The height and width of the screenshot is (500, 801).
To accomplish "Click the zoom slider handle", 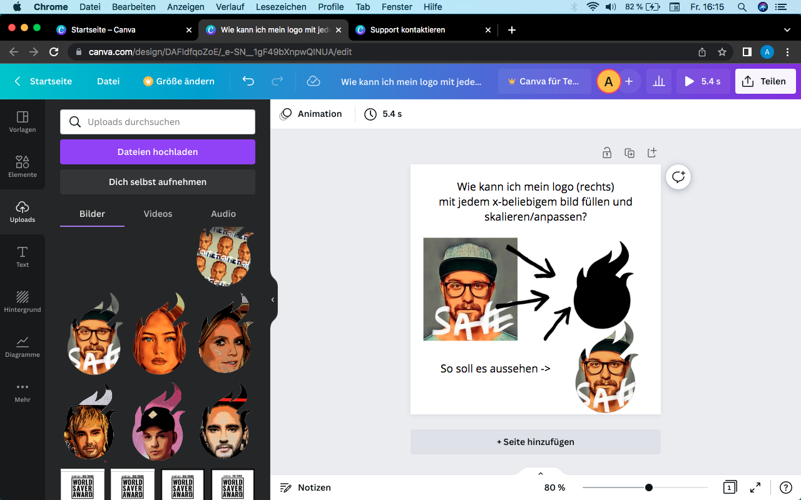I will (x=649, y=487).
